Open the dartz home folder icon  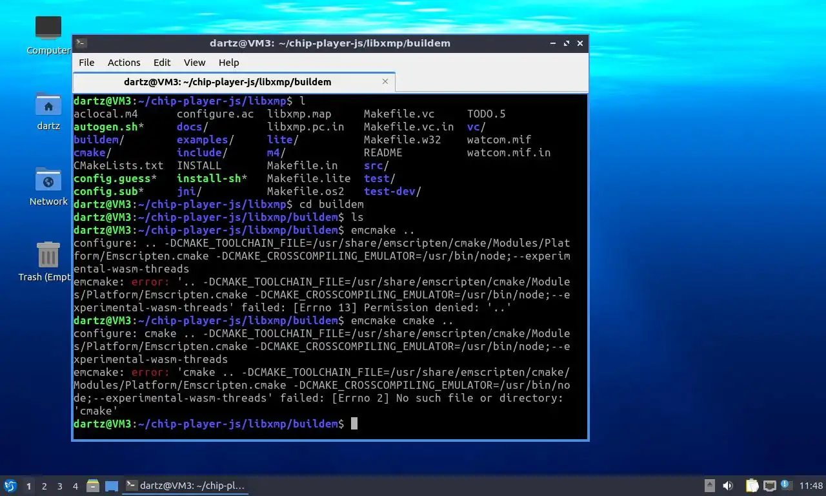[x=48, y=111]
